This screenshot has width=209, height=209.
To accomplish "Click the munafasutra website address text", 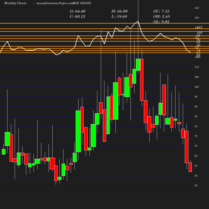I will (x=55, y=3).
